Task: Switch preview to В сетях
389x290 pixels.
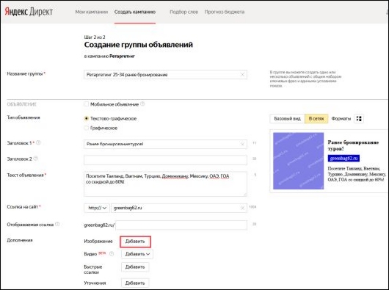Action: [316, 119]
